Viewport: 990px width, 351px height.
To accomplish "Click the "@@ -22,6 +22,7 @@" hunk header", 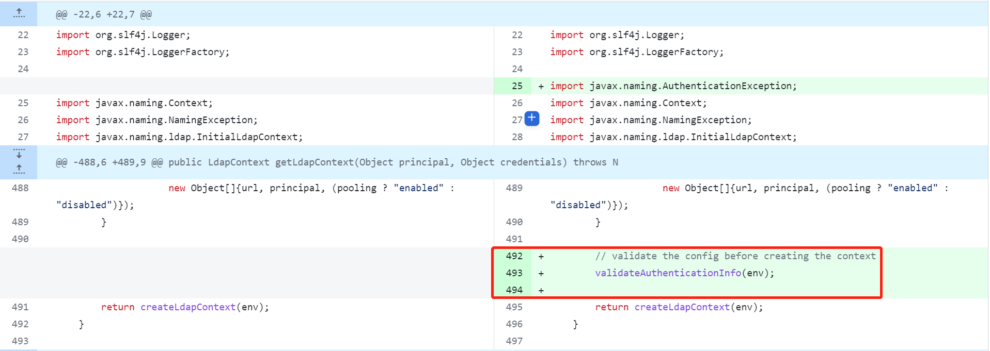I will [x=103, y=14].
